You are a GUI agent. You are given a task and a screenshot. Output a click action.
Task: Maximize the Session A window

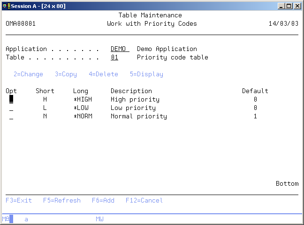tap(288, 6)
